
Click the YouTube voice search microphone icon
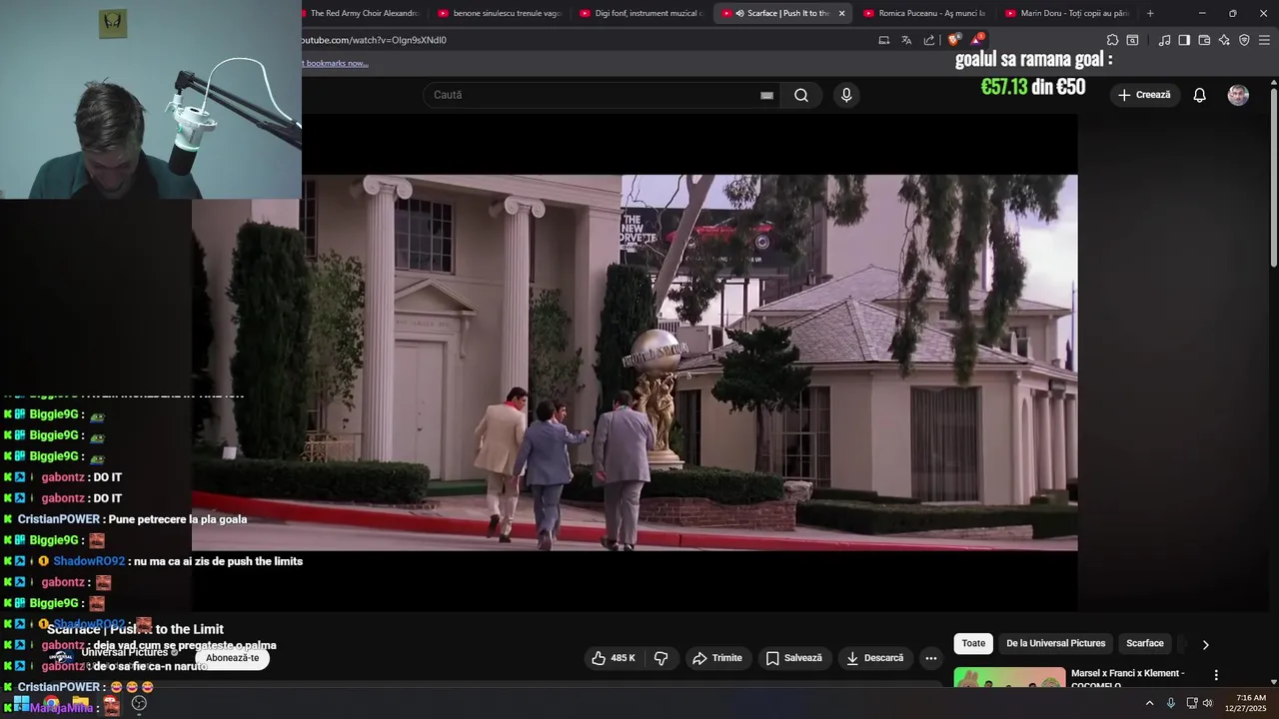pos(846,95)
